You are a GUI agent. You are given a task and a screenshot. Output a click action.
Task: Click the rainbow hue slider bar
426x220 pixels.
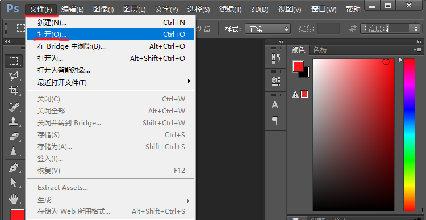point(409,134)
